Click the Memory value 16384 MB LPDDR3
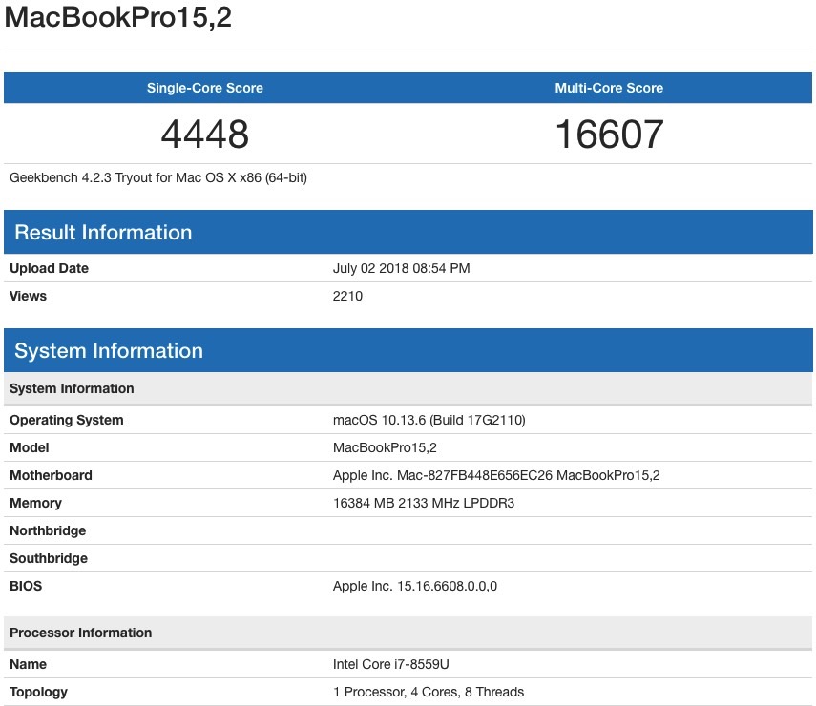 [424, 503]
